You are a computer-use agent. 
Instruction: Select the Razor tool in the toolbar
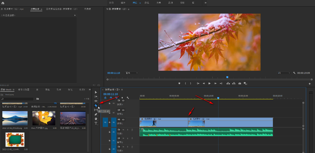[96, 106]
